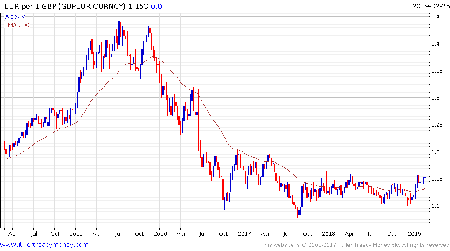The width and height of the screenshot is (450, 251).
Task: Click the 2019 time axis label
Action: click(414, 234)
